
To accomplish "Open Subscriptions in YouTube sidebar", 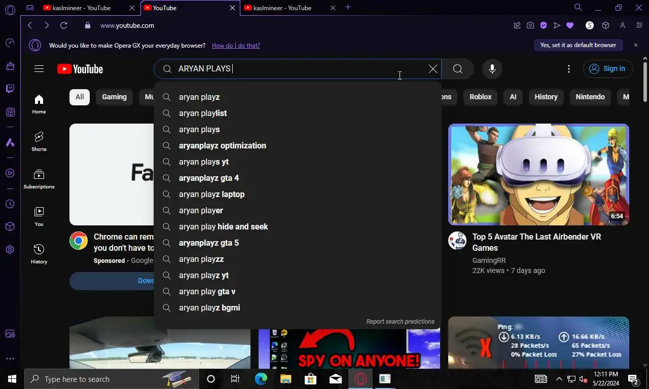I will tap(39, 179).
